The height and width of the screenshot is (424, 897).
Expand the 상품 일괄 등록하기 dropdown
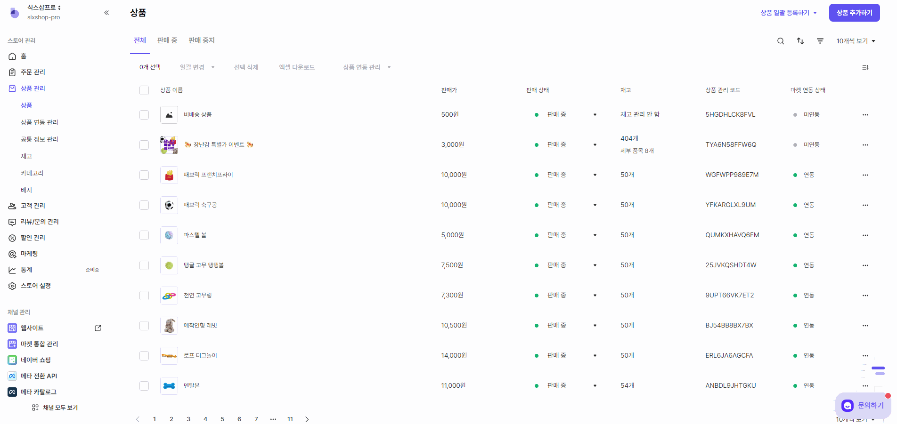pos(789,13)
